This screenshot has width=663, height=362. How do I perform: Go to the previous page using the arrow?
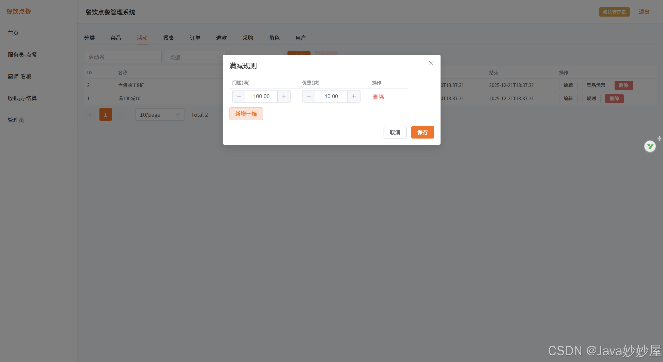coord(90,114)
